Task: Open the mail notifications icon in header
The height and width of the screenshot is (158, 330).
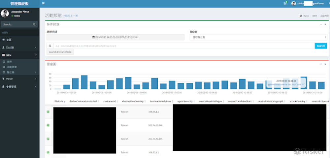Action: (285, 3)
